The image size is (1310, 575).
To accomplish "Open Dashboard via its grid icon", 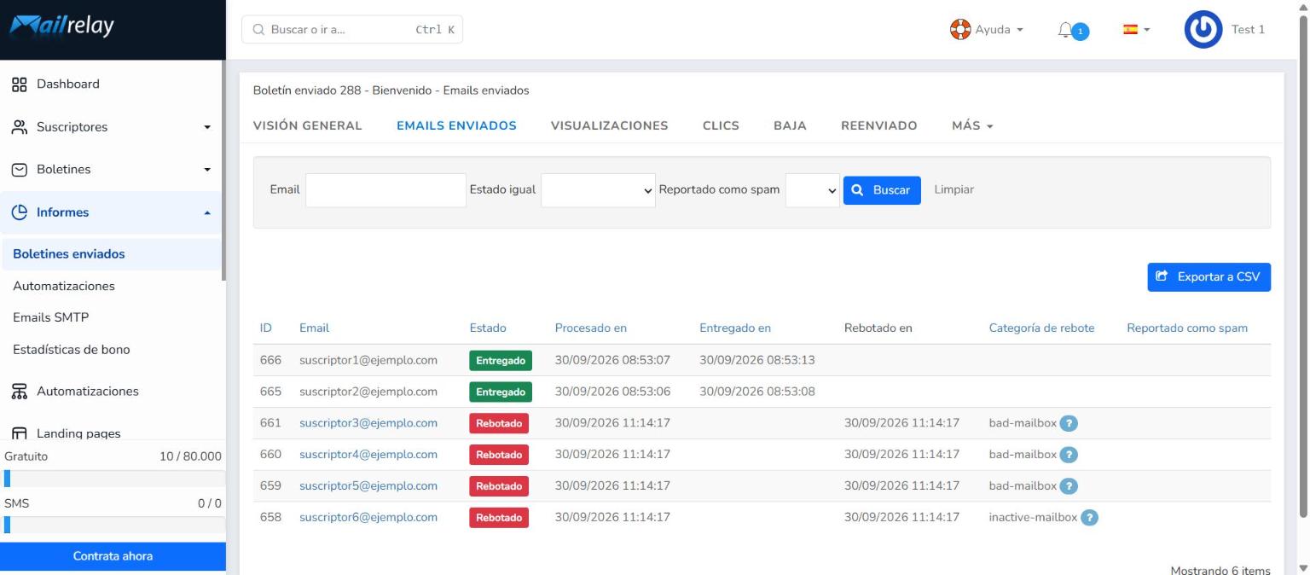I will click(x=19, y=84).
